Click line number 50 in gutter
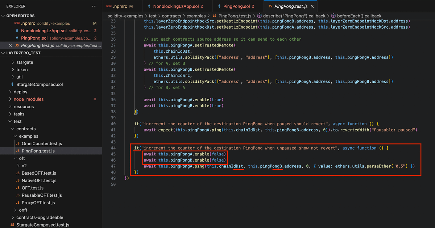The width and height of the screenshot is (435, 228). point(113,184)
